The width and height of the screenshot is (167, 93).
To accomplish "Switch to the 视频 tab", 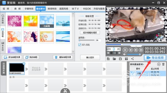I will tap(6, 9).
